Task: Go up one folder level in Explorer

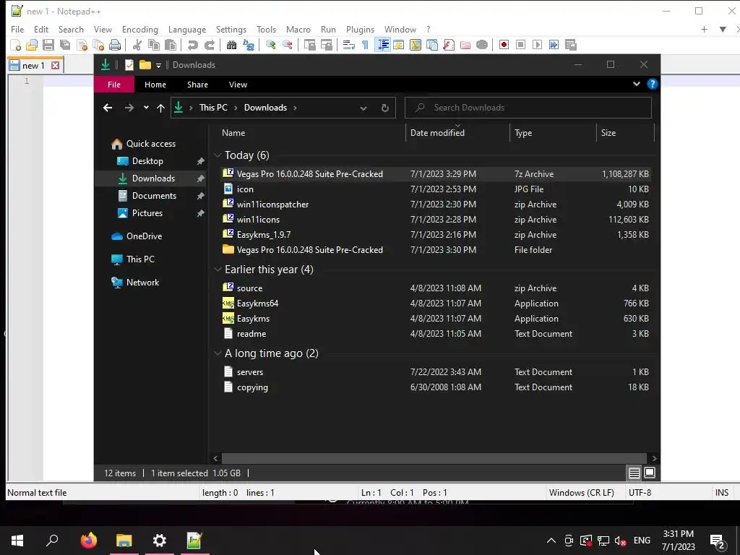Action: pos(160,108)
